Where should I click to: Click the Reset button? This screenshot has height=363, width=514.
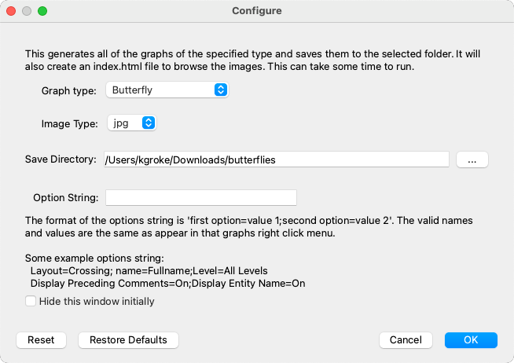41,340
